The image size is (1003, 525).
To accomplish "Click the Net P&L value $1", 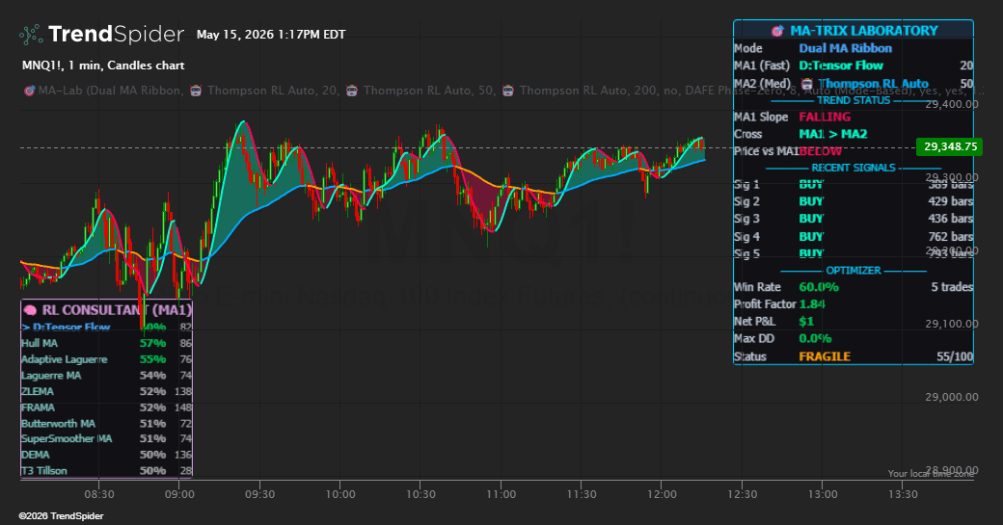I will point(806,321).
